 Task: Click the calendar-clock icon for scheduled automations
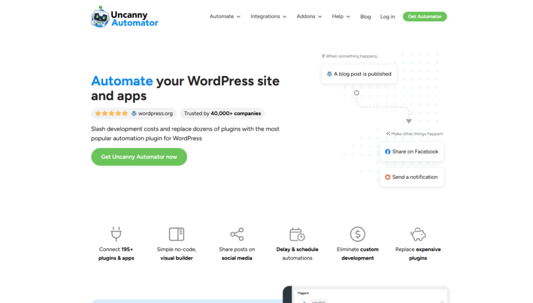(x=297, y=234)
